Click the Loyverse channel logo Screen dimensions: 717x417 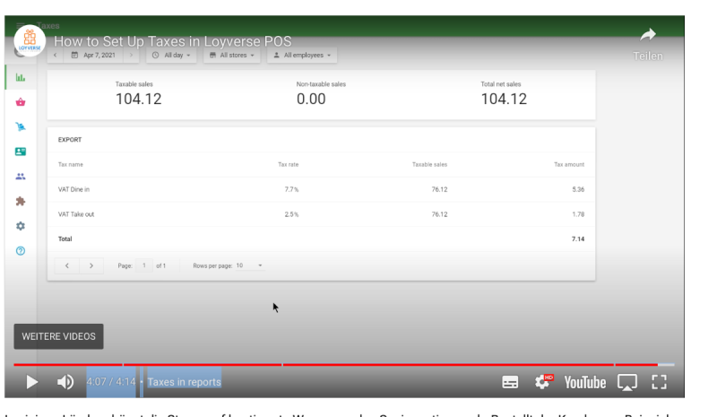coord(30,41)
